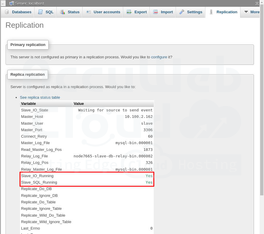
Task: Click the User accounts icon
Action: [x=88, y=12]
